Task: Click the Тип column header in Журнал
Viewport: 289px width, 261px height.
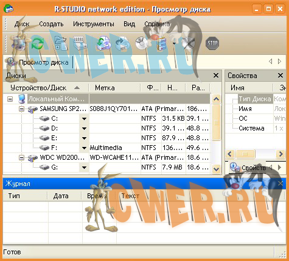Action: click(x=25, y=196)
